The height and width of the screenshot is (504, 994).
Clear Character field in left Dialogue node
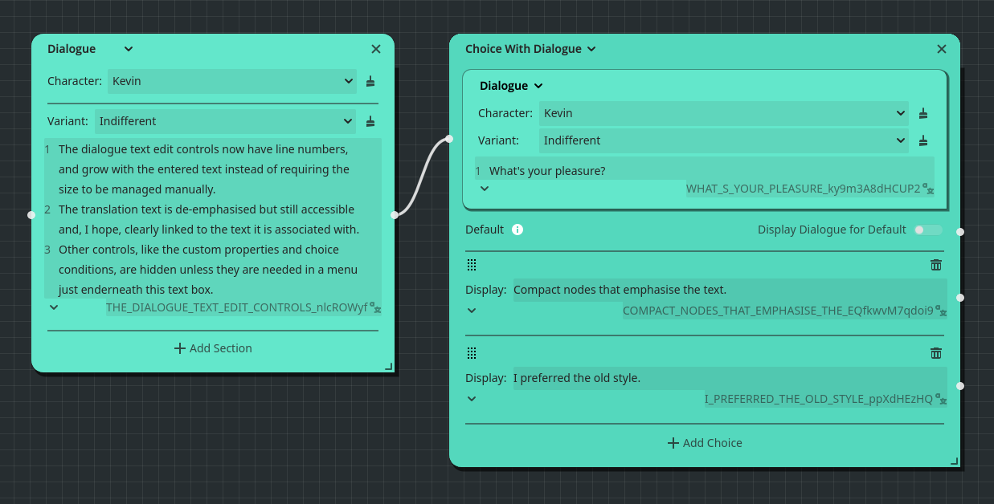click(370, 81)
